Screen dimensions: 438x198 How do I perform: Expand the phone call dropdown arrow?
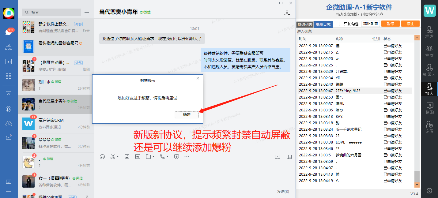(167, 157)
